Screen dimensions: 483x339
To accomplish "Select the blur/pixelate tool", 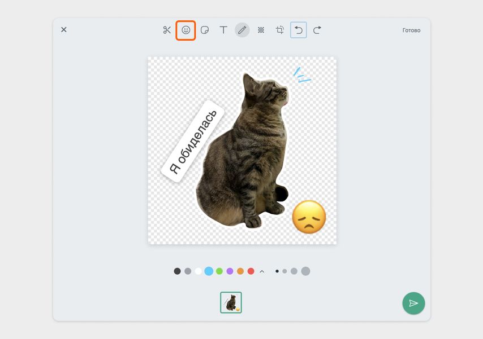I will (x=261, y=30).
